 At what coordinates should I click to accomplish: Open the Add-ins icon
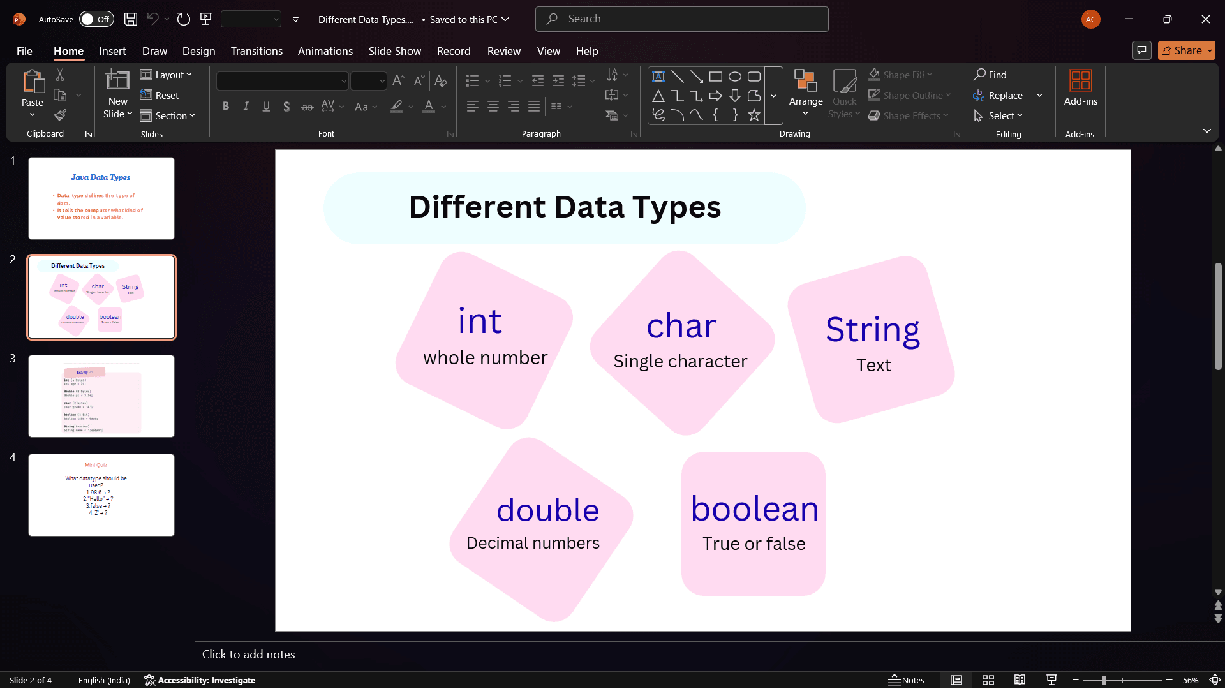(1081, 81)
